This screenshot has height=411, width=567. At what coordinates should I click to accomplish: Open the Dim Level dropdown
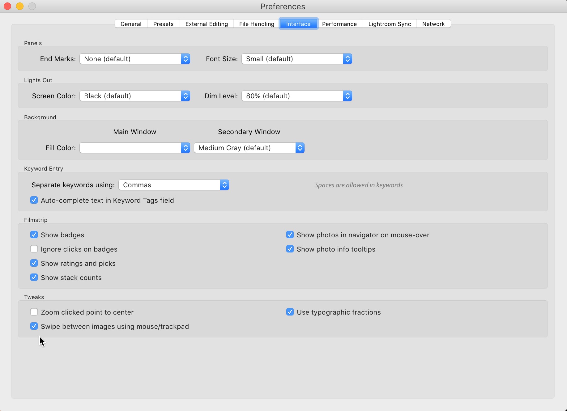pos(297,96)
